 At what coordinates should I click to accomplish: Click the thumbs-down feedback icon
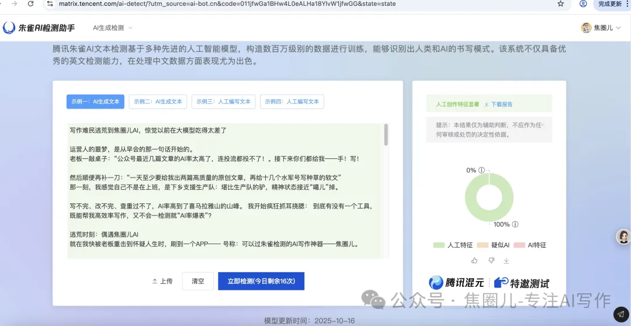coord(491,261)
